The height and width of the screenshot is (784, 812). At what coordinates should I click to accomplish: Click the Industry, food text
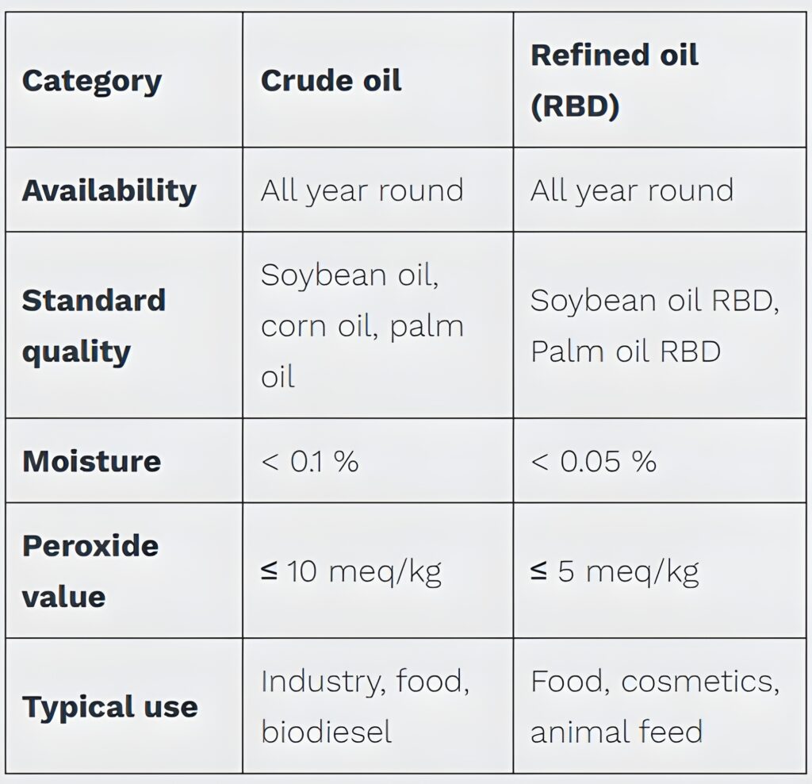[365, 682]
